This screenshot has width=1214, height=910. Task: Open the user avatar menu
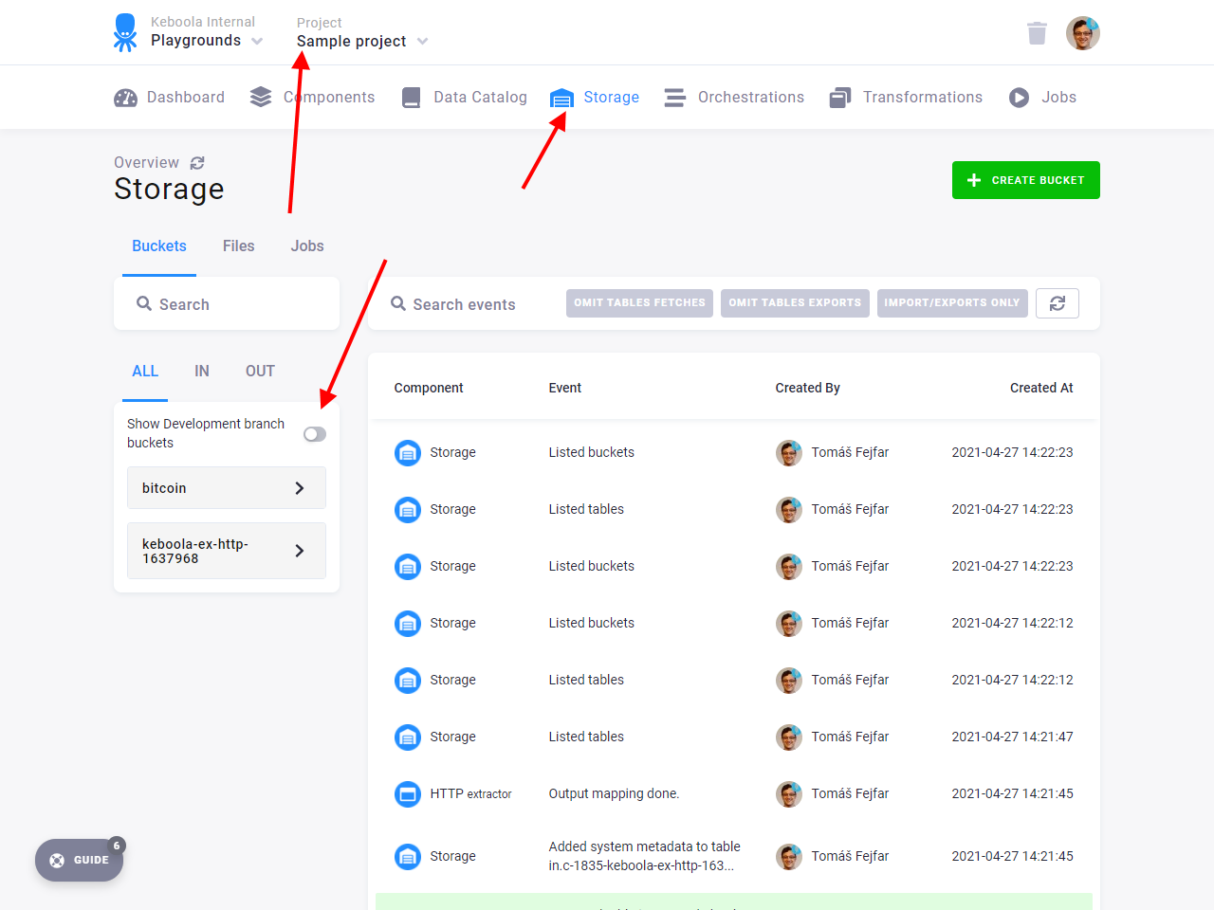pyautogui.click(x=1083, y=33)
